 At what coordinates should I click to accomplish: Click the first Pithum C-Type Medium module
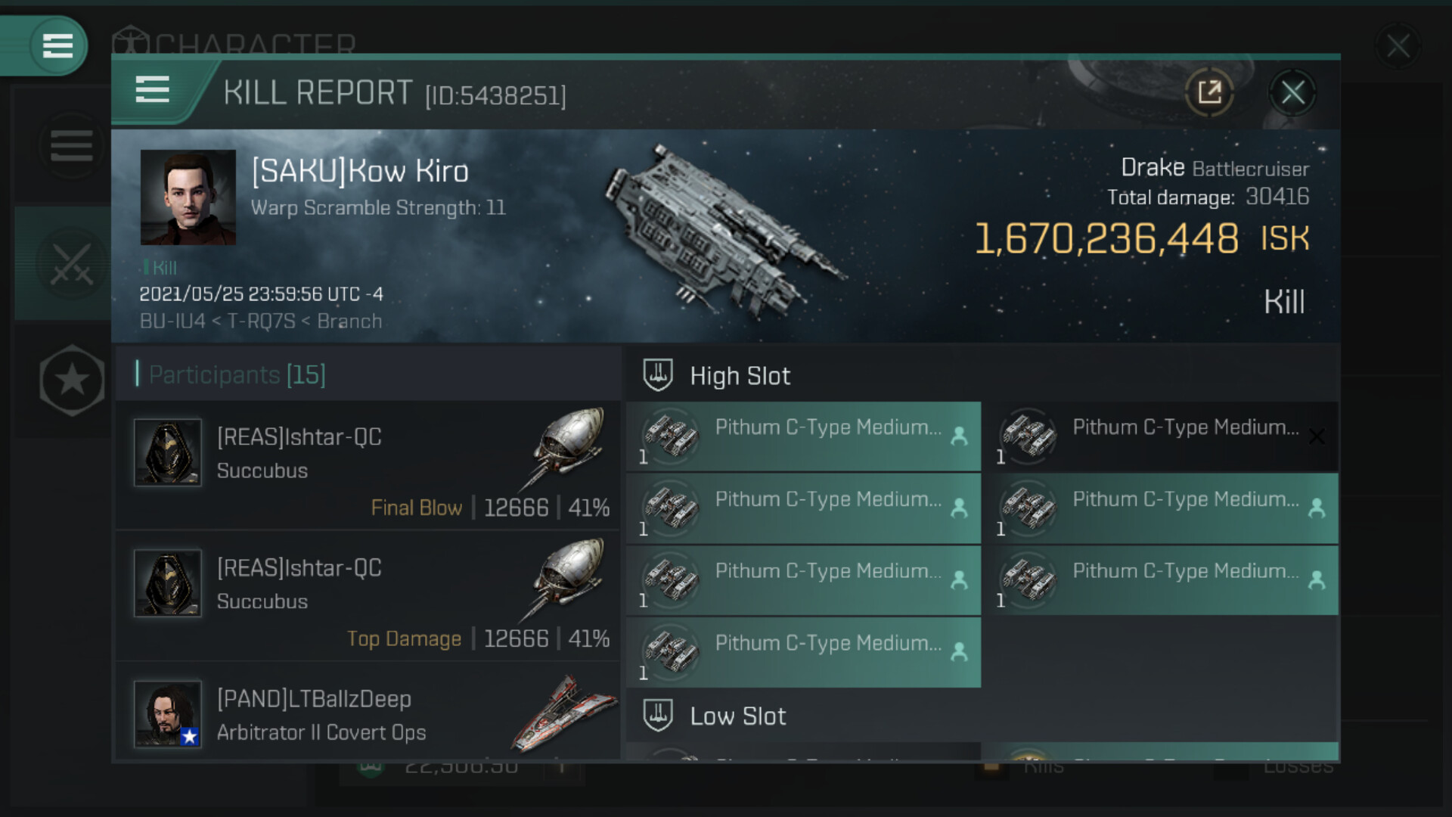click(803, 436)
